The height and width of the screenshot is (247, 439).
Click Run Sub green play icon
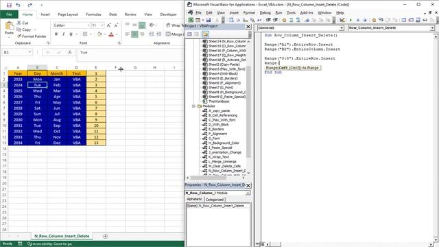coord(351,20)
